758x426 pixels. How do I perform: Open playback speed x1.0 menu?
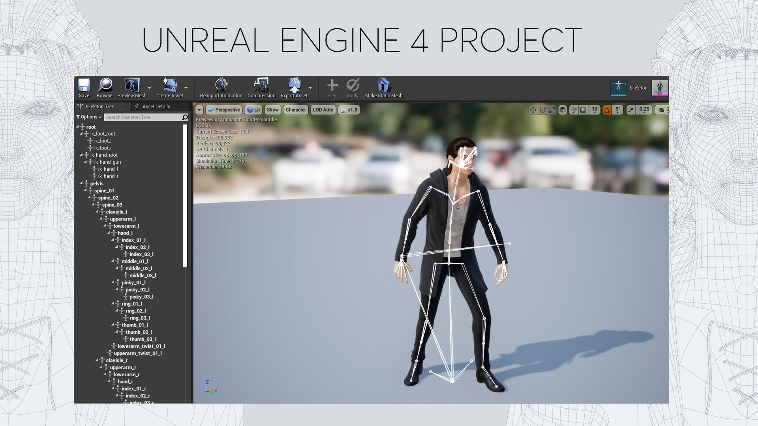pyautogui.click(x=349, y=110)
